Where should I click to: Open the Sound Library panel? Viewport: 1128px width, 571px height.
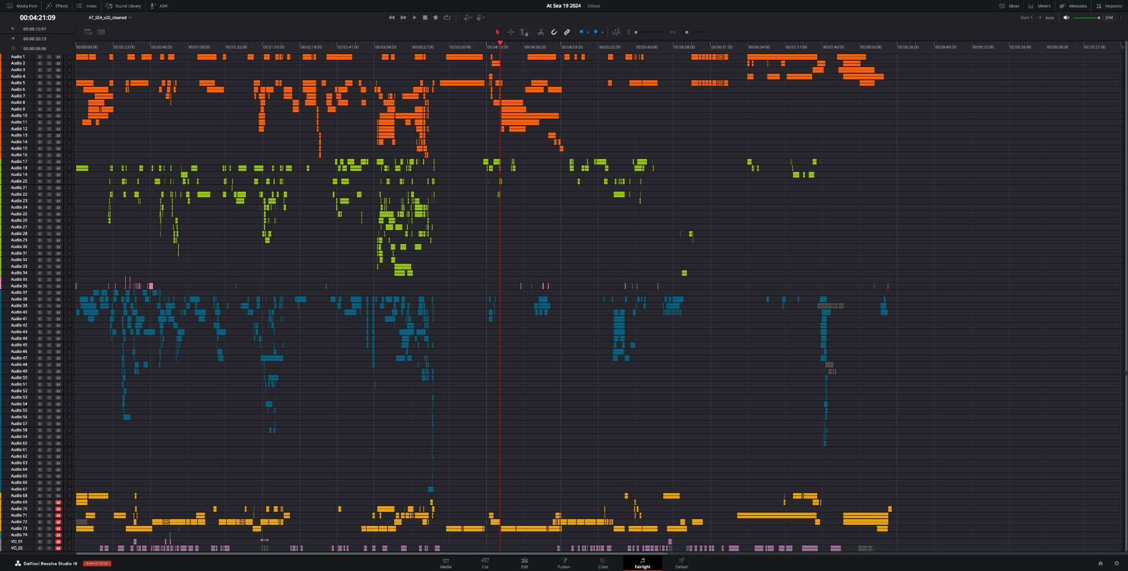124,6
